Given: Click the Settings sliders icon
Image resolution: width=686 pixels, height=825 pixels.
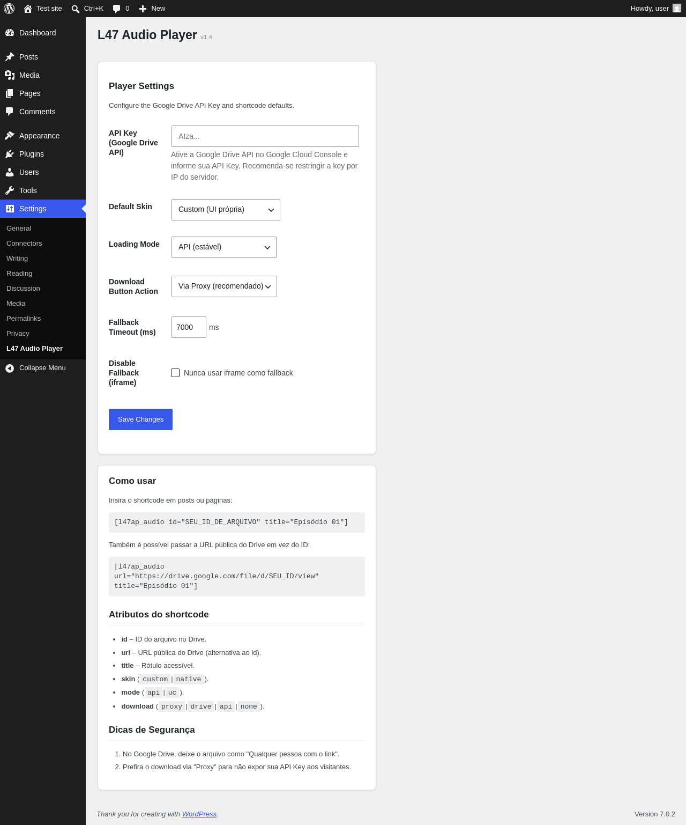Looking at the screenshot, I should 10,209.
